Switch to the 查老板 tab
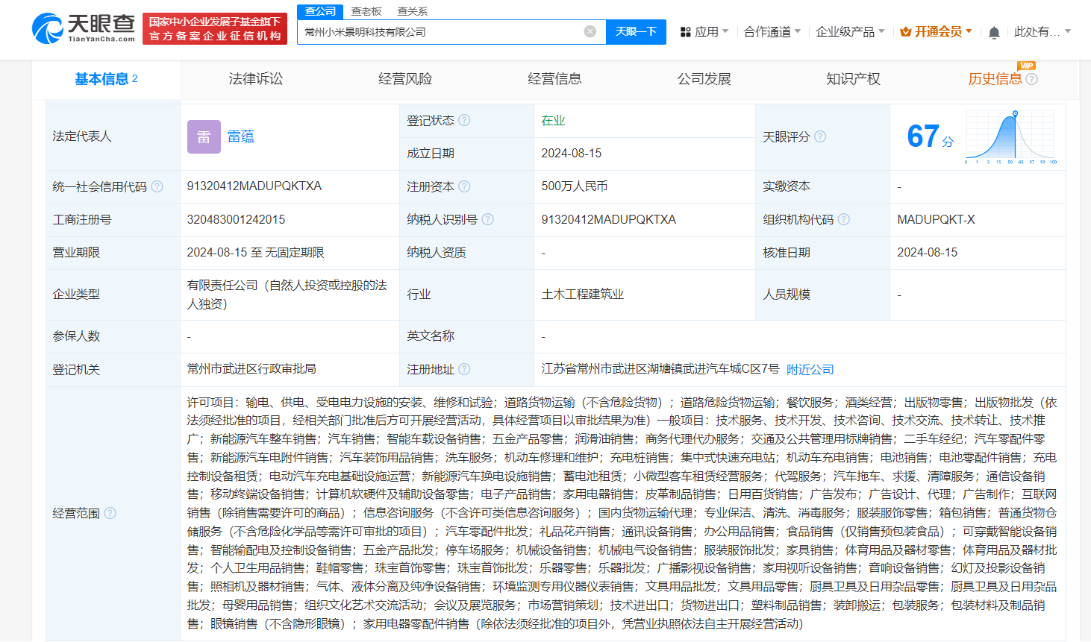The height and width of the screenshot is (642, 1091). [x=366, y=11]
